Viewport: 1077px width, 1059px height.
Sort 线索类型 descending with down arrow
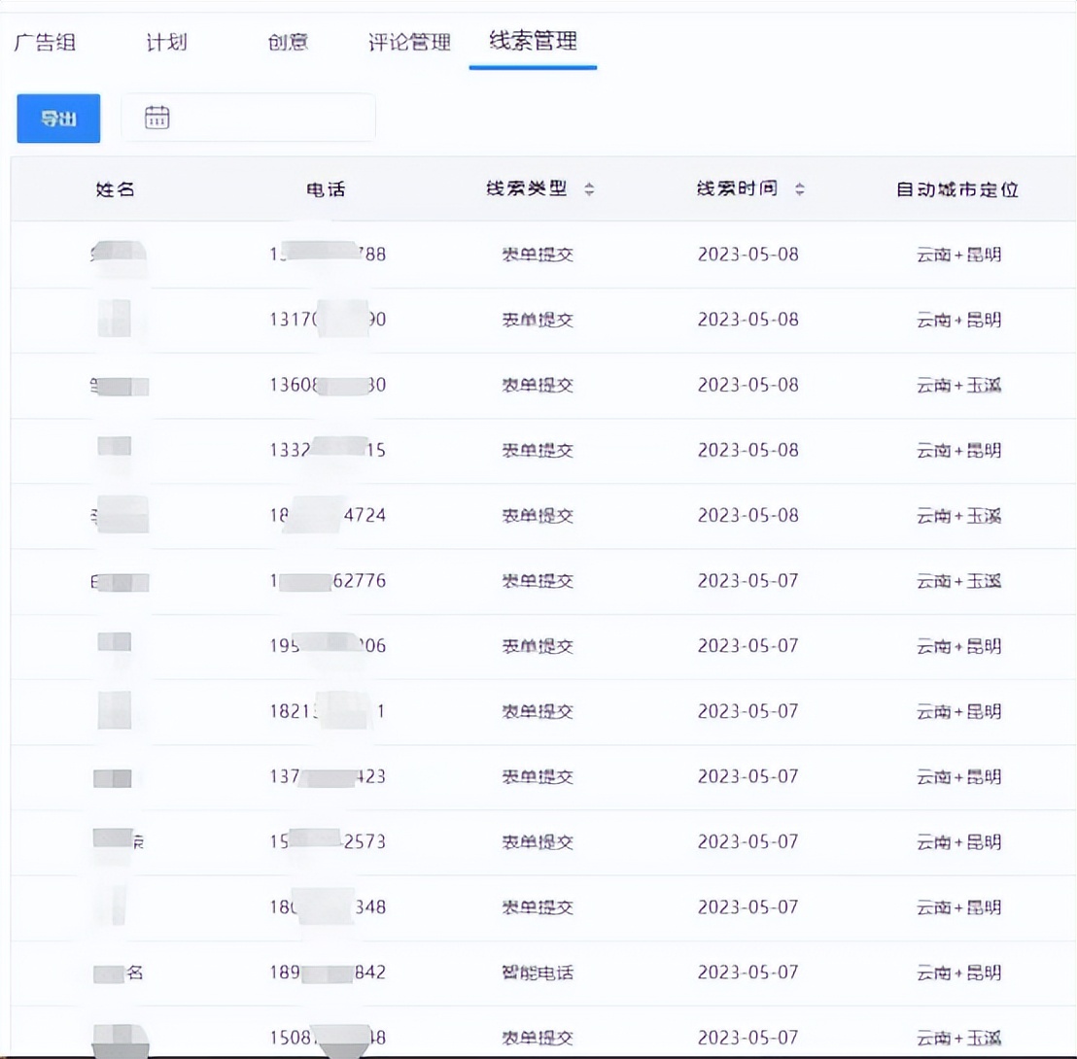coord(590,194)
